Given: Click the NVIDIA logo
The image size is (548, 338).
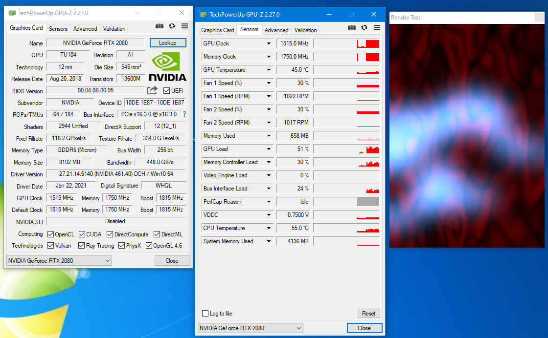Looking at the screenshot, I should click(x=168, y=66).
